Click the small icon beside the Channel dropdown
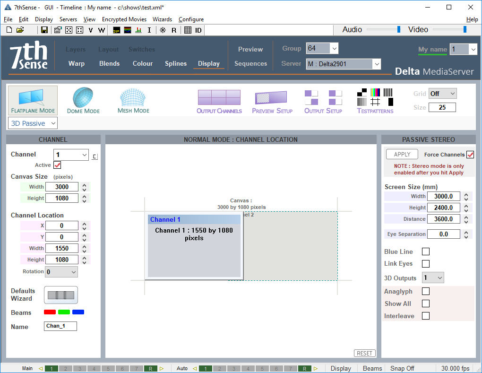 (95, 156)
